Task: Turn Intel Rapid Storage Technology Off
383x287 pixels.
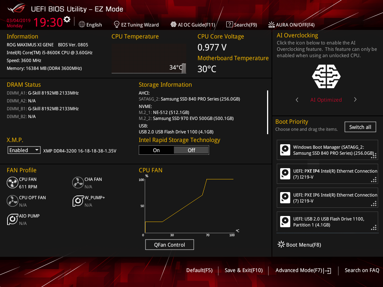Action: point(191,150)
